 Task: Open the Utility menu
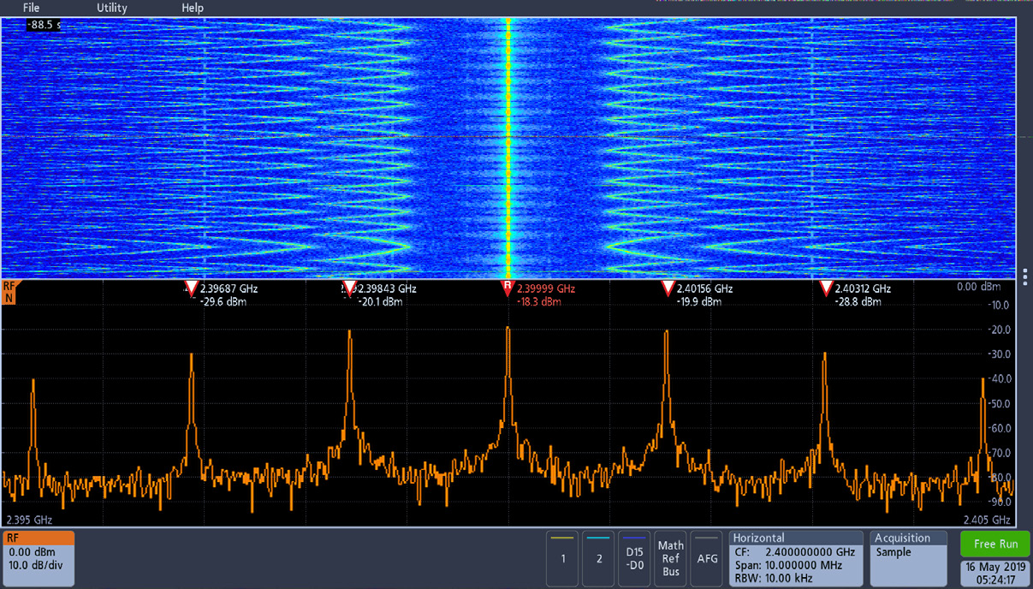(x=111, y=8)
